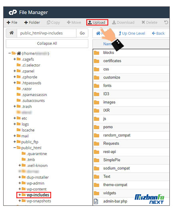Click the Back link
The width and height of the screenshot is (173, 209).
(158, 34)
